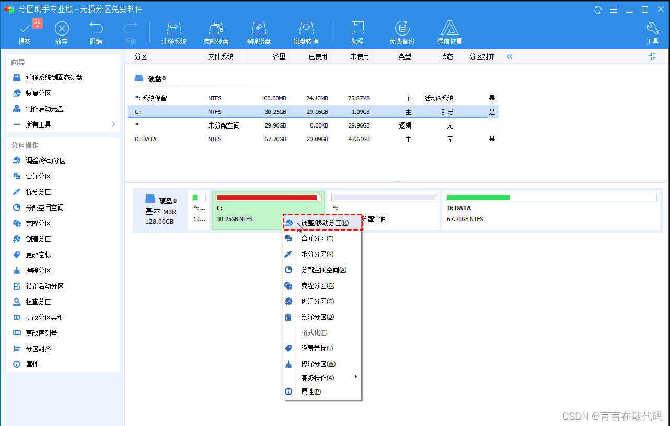Open the title bar menu icon
This screenshot has height=426, width=670.
coord(614,9)
